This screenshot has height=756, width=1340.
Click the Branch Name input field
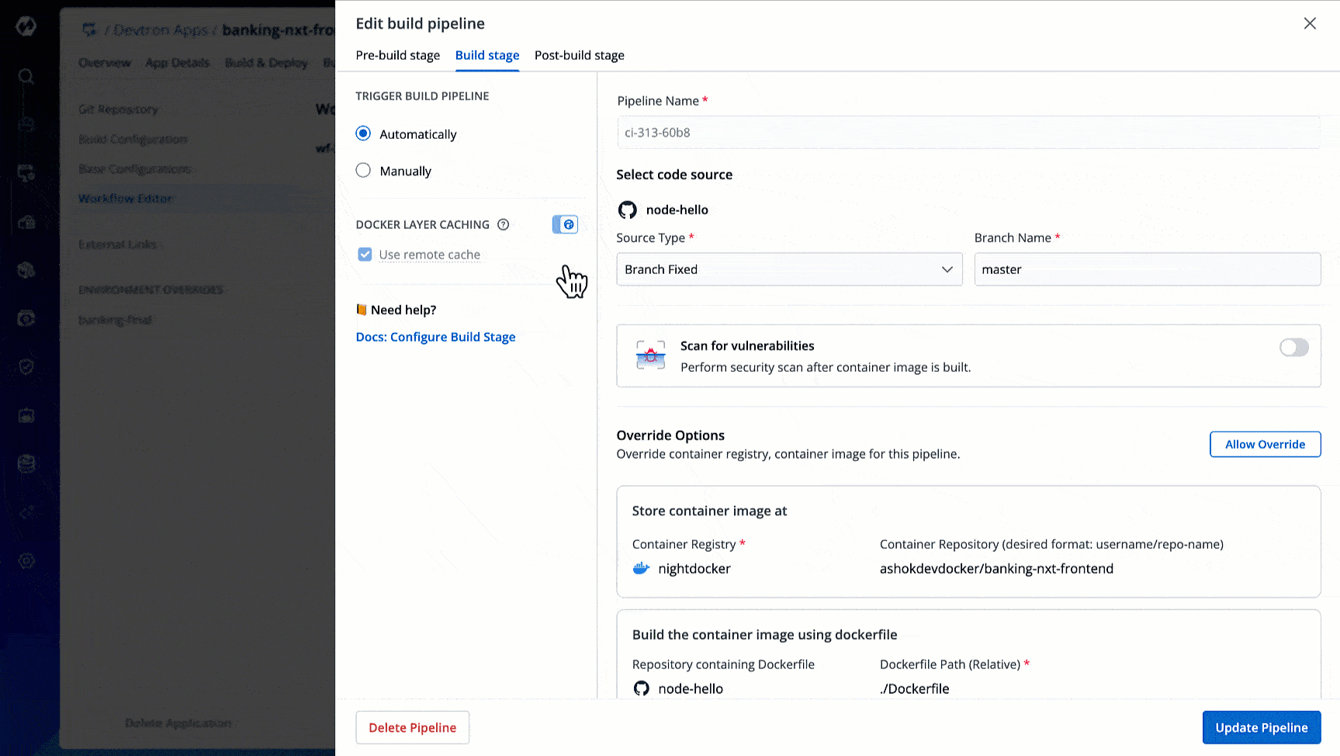[x=1147, y=269]
